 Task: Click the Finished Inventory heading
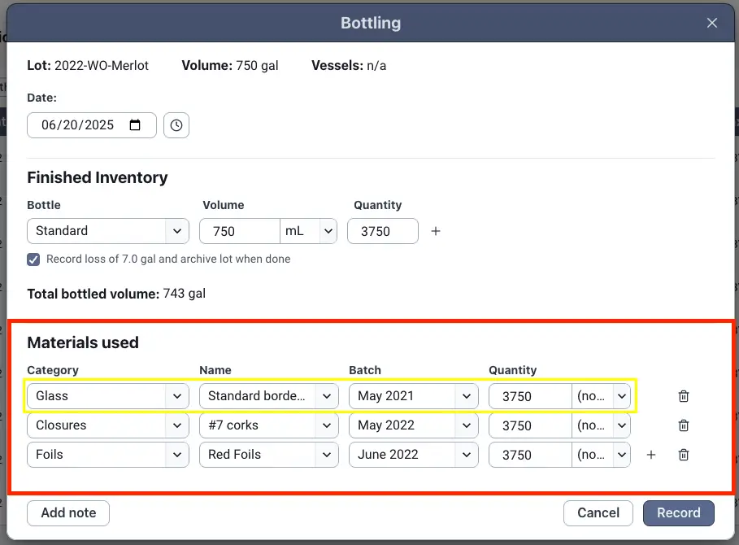tap(98, 178)
